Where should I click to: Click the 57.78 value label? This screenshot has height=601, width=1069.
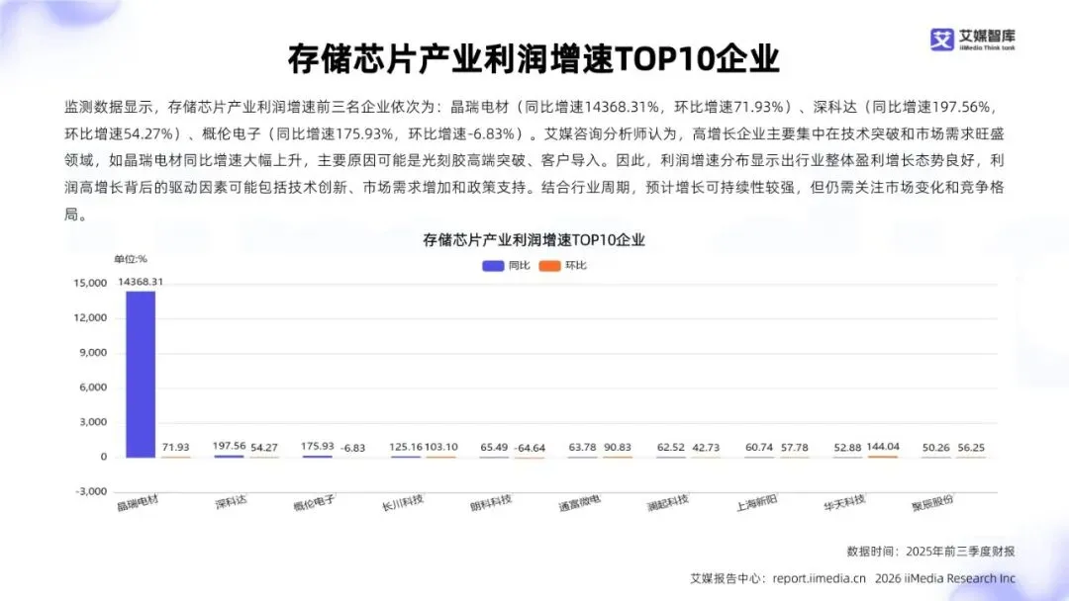[x=794, y=447]
